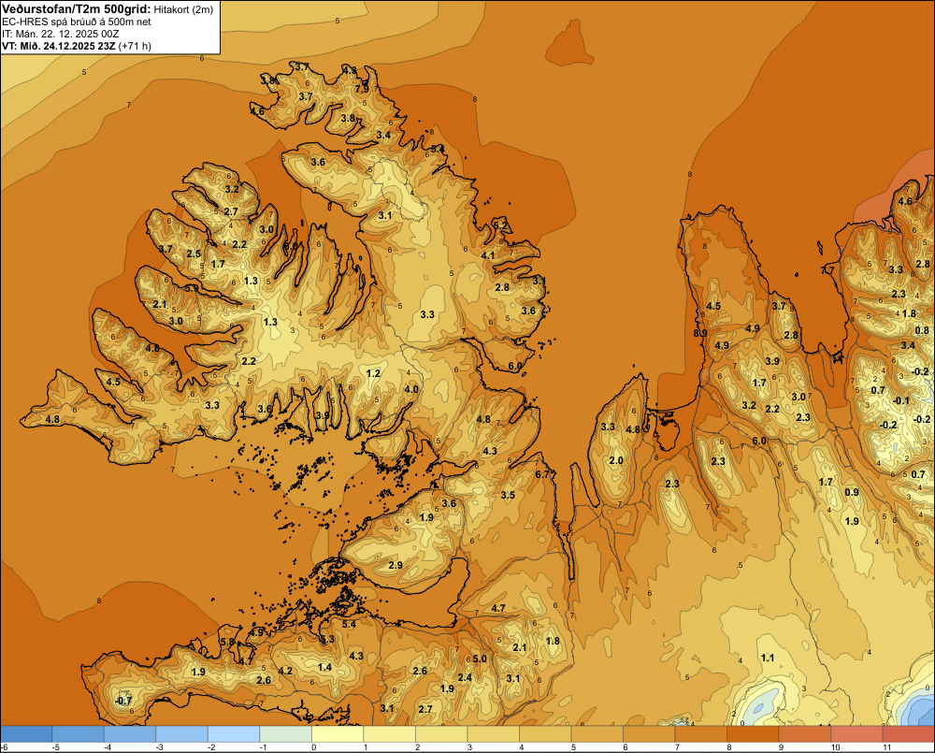
Task: Click the '2.5' temperature value
Action: tap(194, 253)
